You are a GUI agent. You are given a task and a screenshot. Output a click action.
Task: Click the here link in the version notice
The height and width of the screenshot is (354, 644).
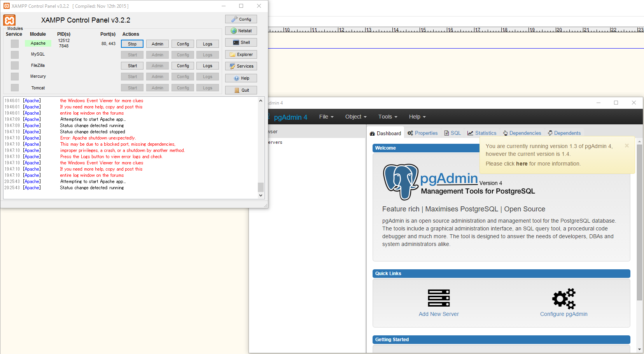tap(521, 164)
